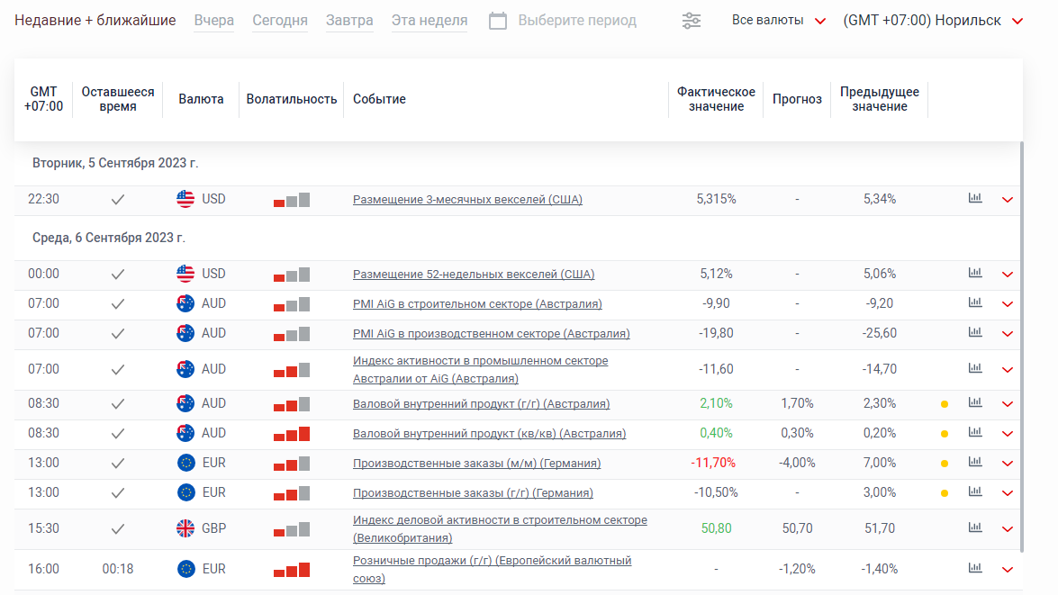The height and width of the screenshot is (595, 1058).
Task: Click the actual value '-11,70%'
Action: pyautogui.click(x=713, y=464)
